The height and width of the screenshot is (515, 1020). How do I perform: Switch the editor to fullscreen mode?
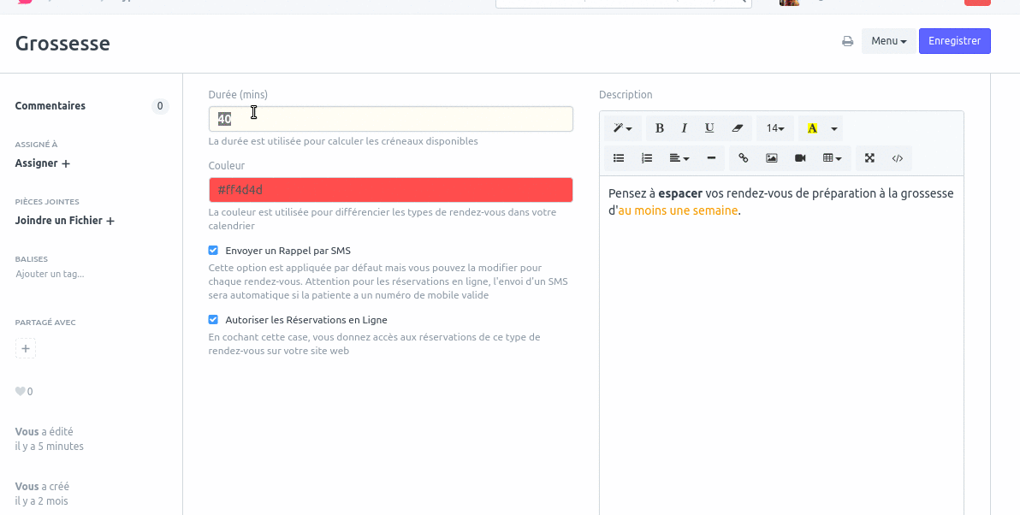point(869,158)
